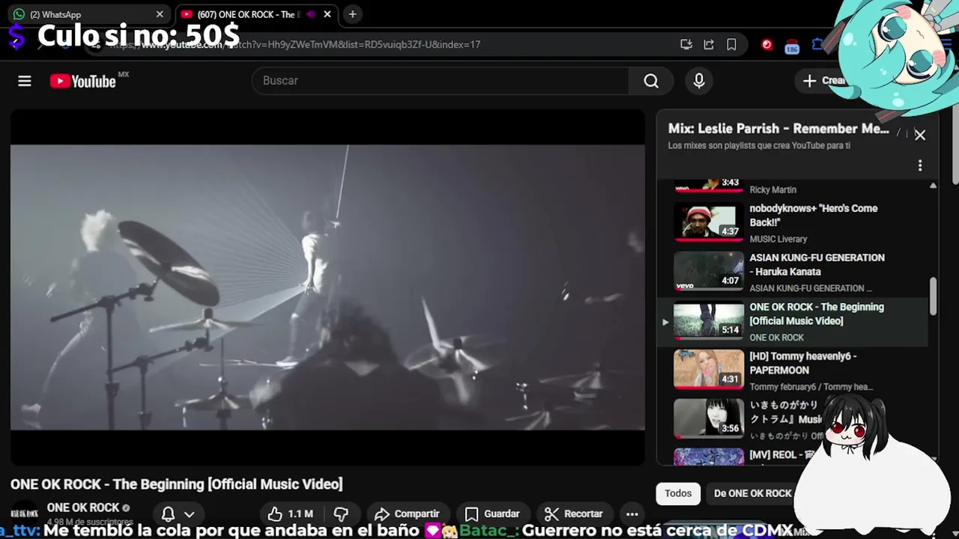Select the Todos filter chip

pos(678,493)
